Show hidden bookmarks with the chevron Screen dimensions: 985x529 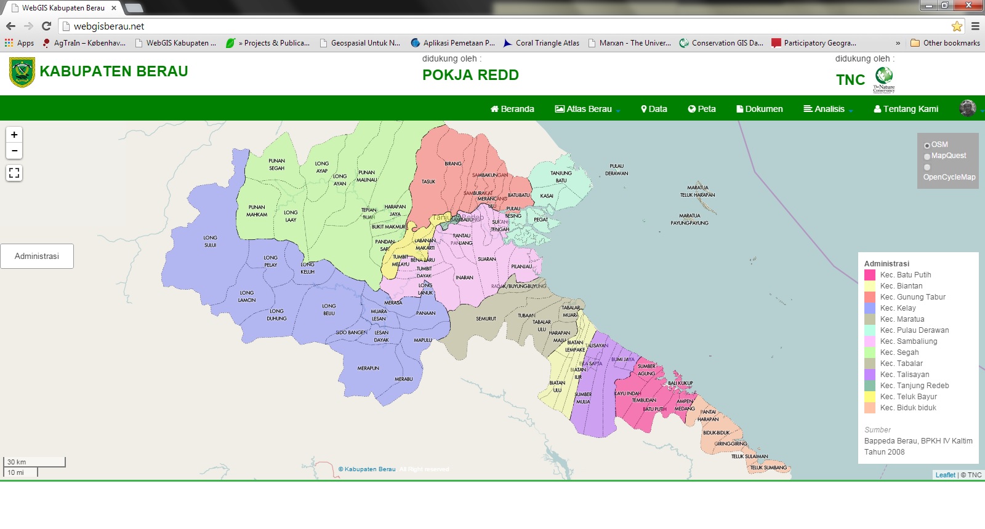(x=898, y=43)
